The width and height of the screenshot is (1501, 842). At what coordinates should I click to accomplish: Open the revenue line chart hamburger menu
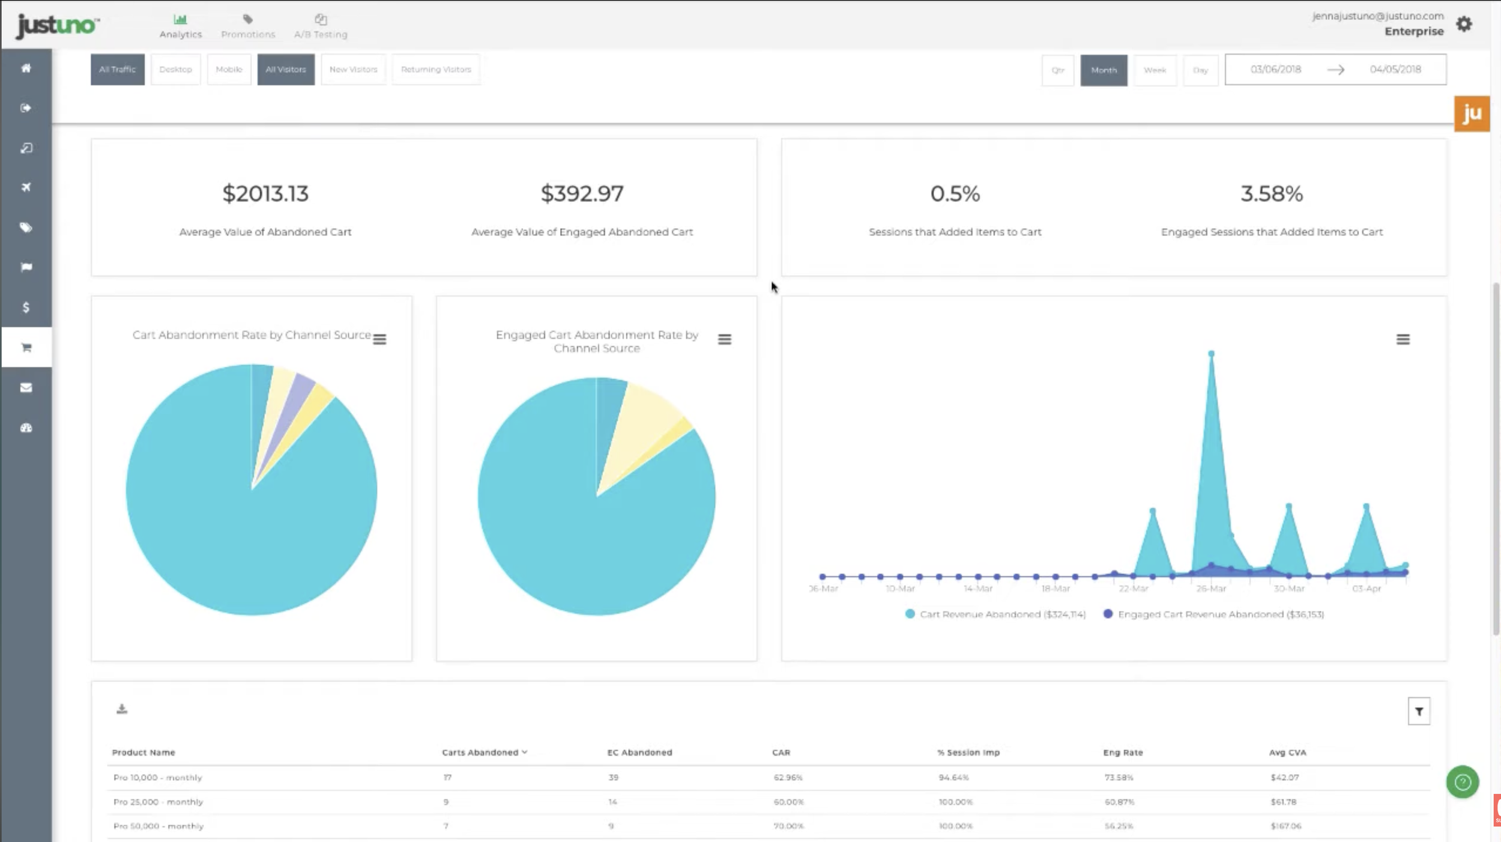[x=1403, y=339]
